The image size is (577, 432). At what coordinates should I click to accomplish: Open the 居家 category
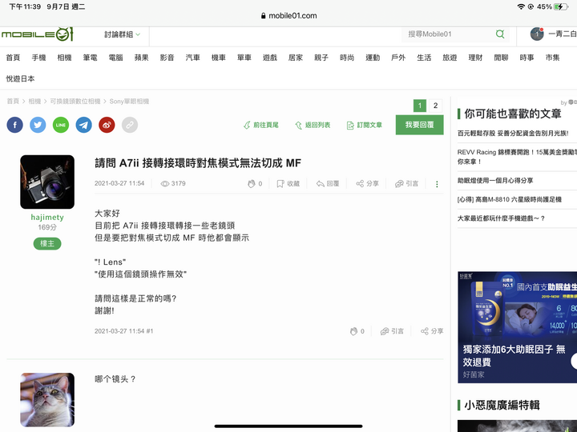[x=296, y=58]
